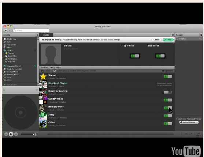Disable the Top artists toggle
204x157 pixels.
coord(135,56)
